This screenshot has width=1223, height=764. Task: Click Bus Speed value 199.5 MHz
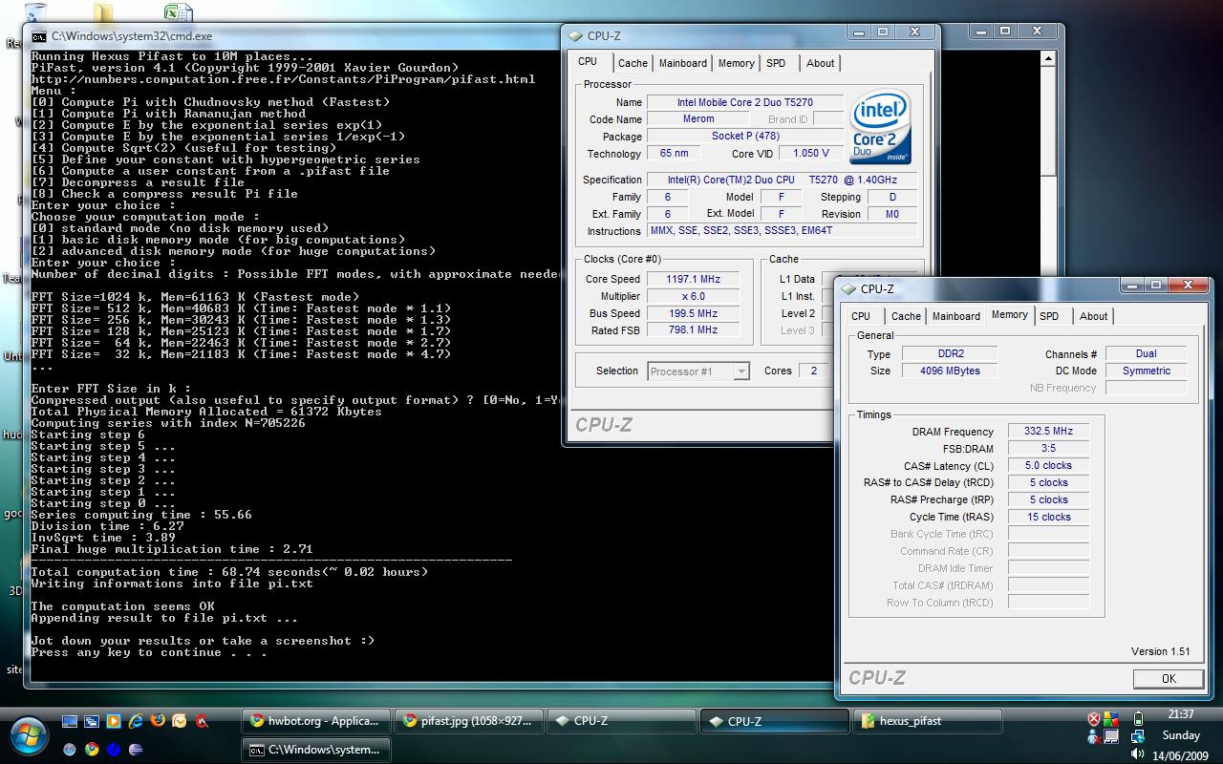(x=694, y=313)
